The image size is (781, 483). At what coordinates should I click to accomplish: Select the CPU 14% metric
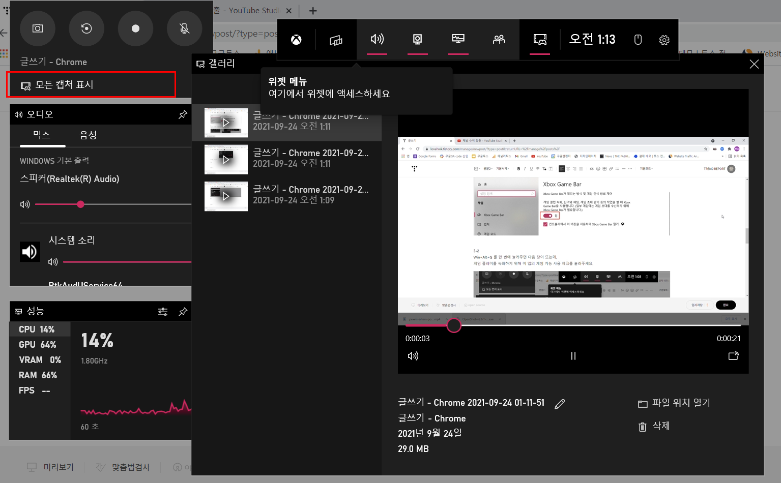[x=40, y=329]
